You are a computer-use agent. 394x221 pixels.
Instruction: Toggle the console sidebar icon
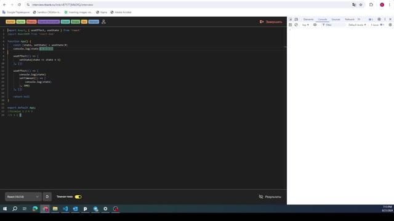click(290, 25)
